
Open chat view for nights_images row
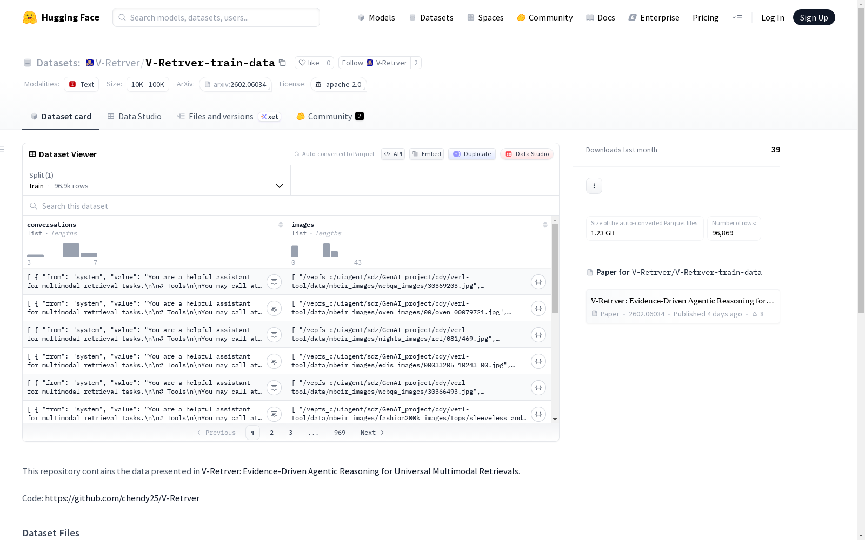click(274, 335)
